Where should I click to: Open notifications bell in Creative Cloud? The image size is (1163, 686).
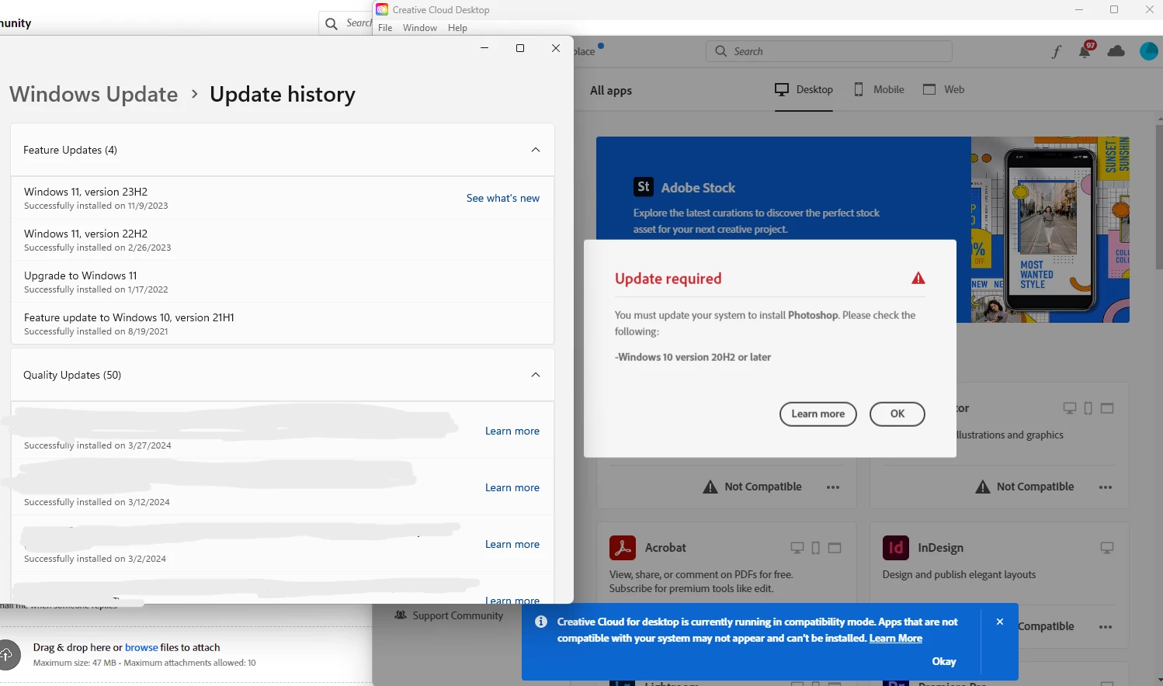[1085, 51]
